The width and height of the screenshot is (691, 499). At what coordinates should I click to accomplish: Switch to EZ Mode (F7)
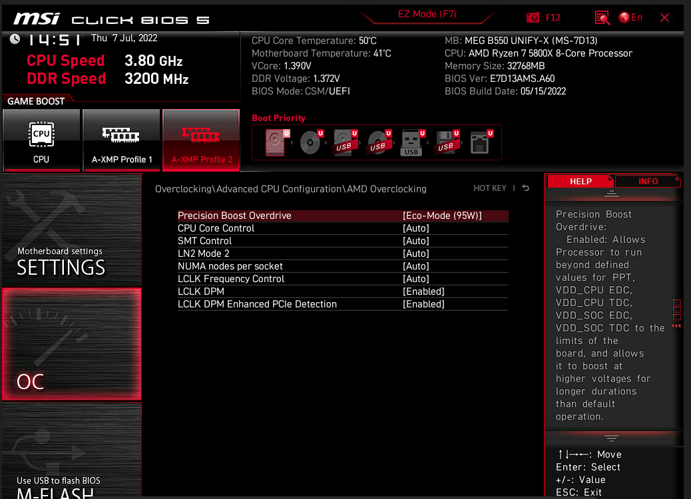[427, 14]
